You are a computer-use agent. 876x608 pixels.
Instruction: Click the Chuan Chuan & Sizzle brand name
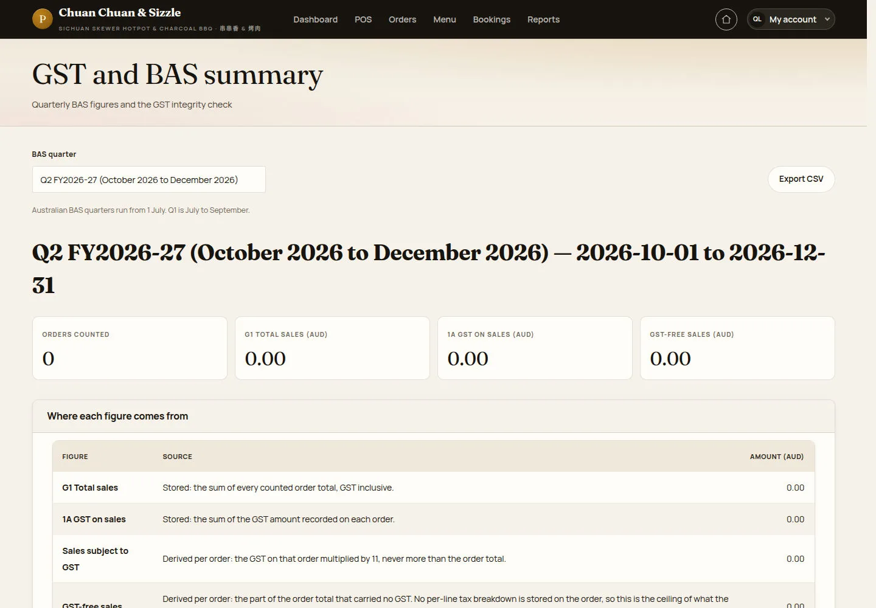pos(120,12)
